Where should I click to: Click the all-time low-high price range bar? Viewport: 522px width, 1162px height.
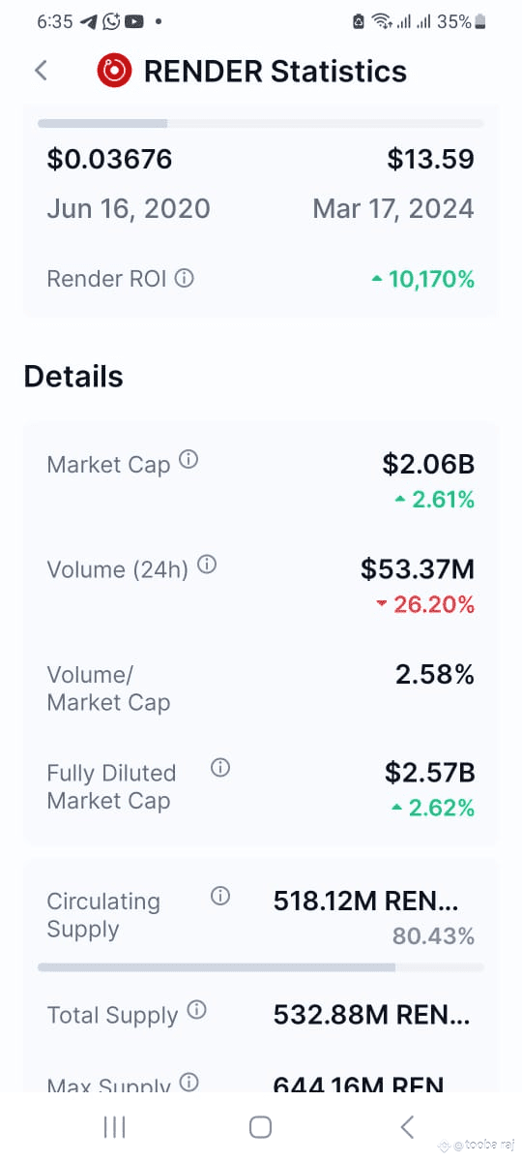pyautogui.click(x=261, y=124)
